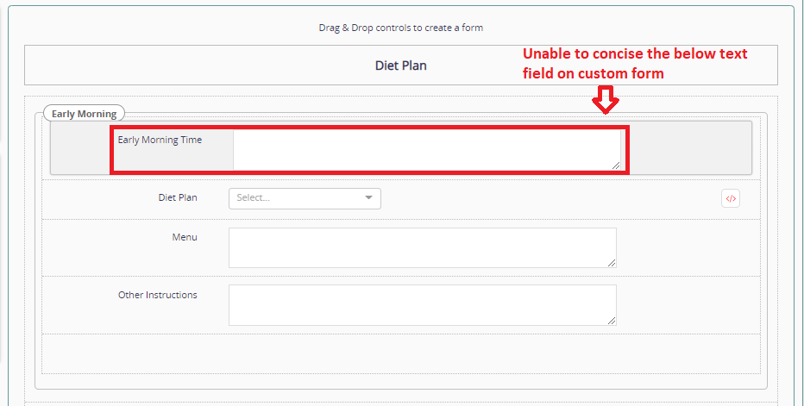804x406 pixels.
Task: Click the Menu text area resize handle
Action: [x=612, y=263]
